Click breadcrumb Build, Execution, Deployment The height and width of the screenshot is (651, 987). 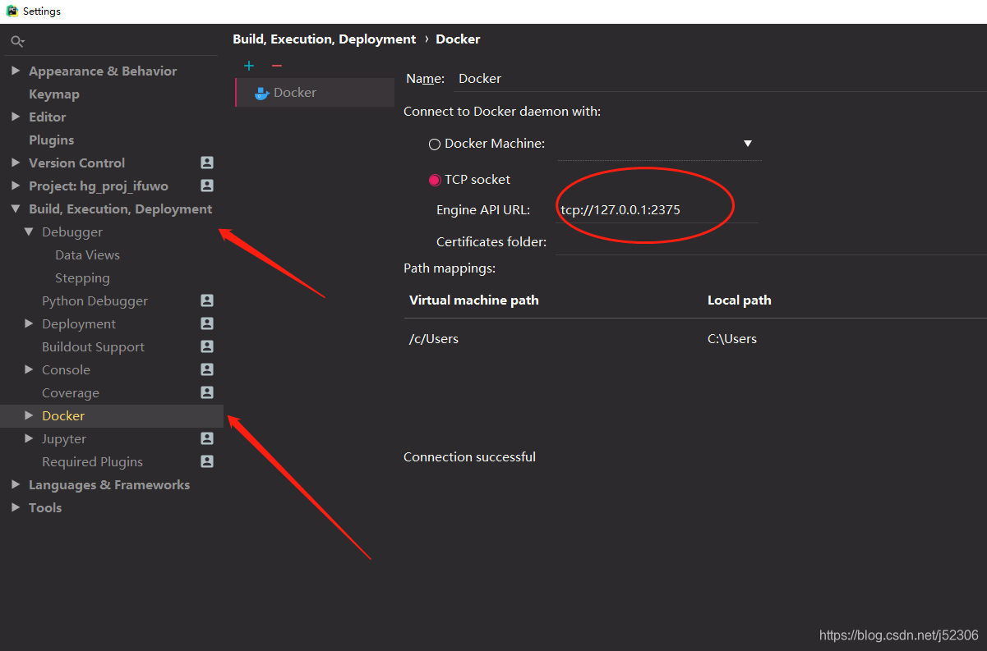pyautogui.click(x=324, y=39)
